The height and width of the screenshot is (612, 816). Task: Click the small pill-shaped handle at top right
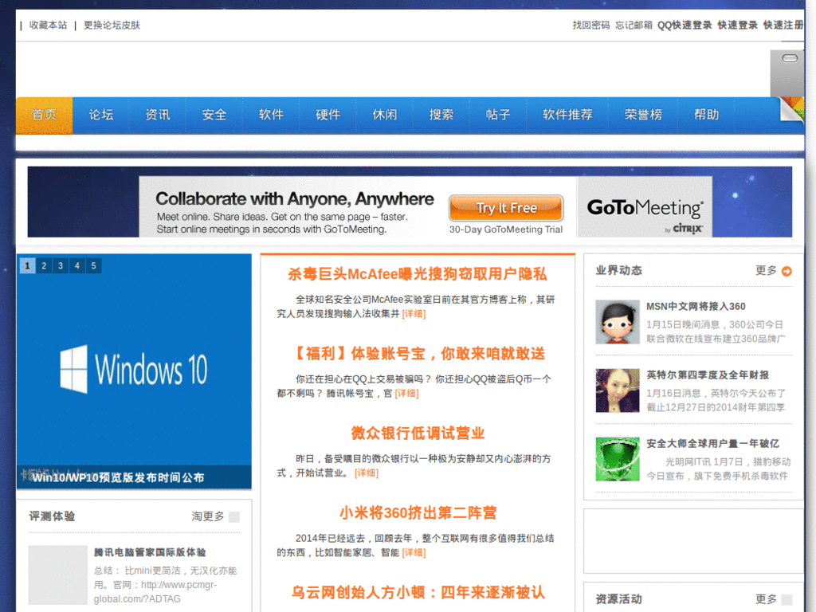pyautogui.click(x=789, y=58)
